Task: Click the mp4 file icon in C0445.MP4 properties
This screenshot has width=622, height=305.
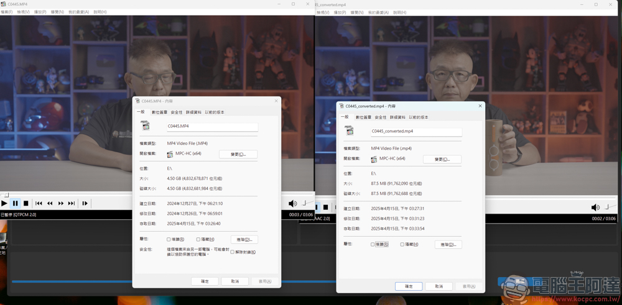Action: coord(145,126)
